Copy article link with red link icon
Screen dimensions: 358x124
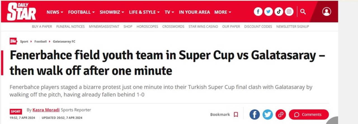coord(281,114)
